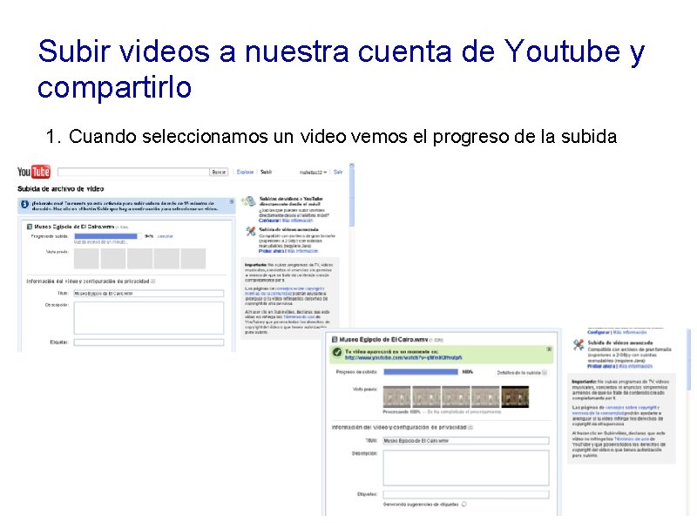The image size is (697, 523).
Task: Click the refresh icon next to 'Generando sugerencias de etiquetas'
Action: tap(464, 503)
